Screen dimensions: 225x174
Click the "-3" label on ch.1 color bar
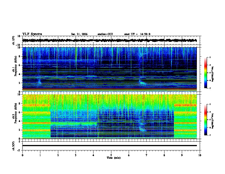(210, 57)
